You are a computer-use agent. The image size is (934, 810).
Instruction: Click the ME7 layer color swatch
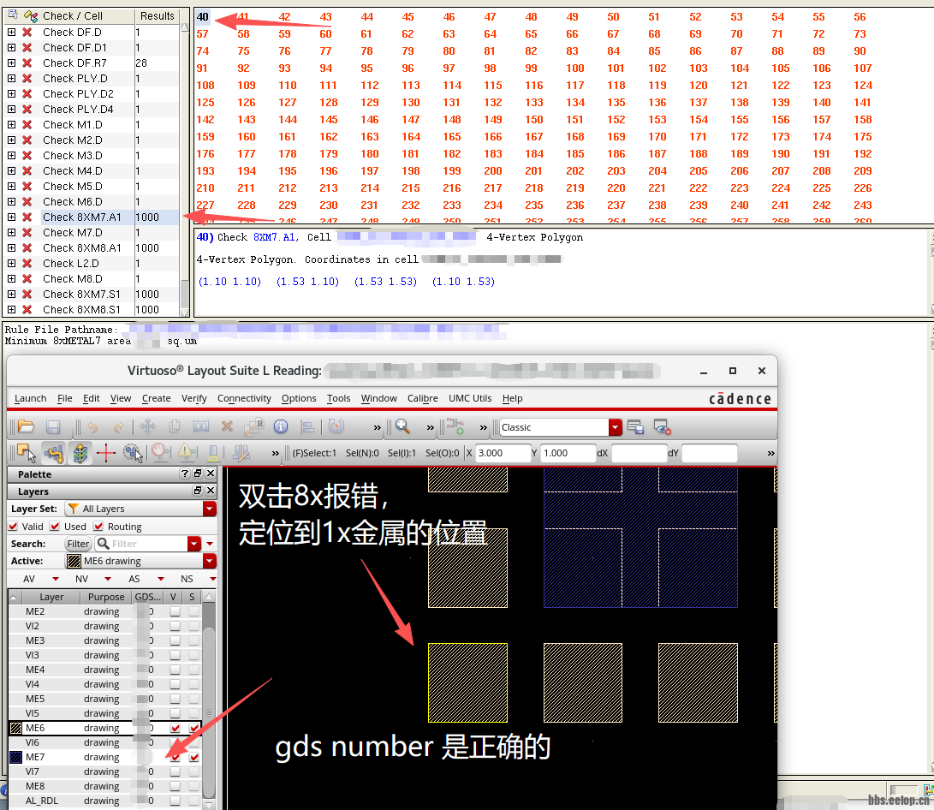point(16,757)
